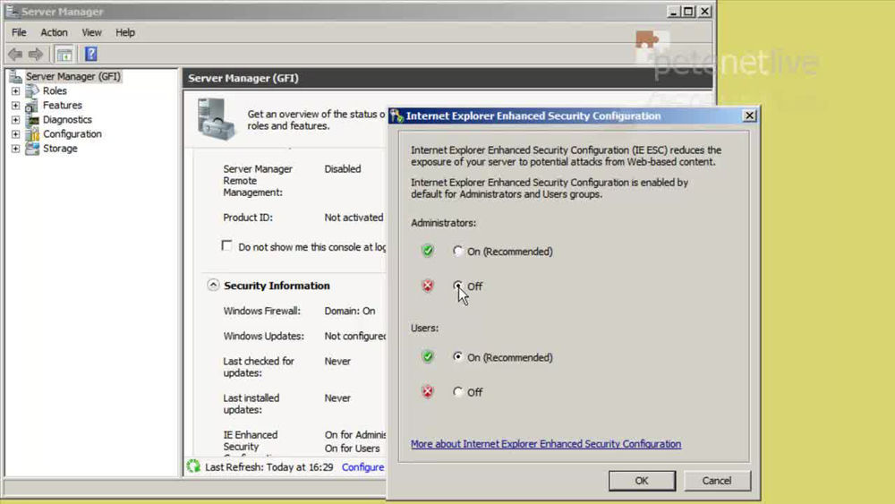Click the Windows Firewall Domain: On value
This screenshot has width=895, height=504.
(350, 311)
